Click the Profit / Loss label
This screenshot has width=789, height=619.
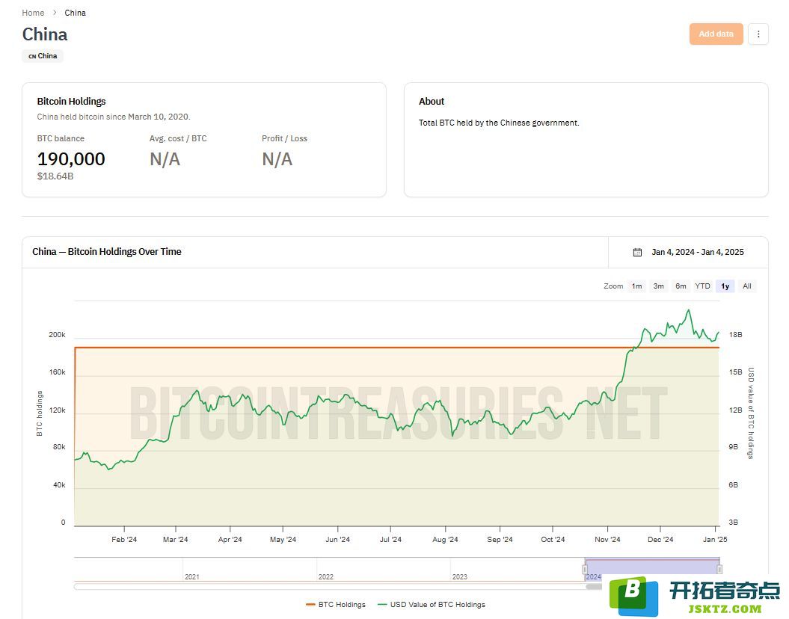[284, 138]
